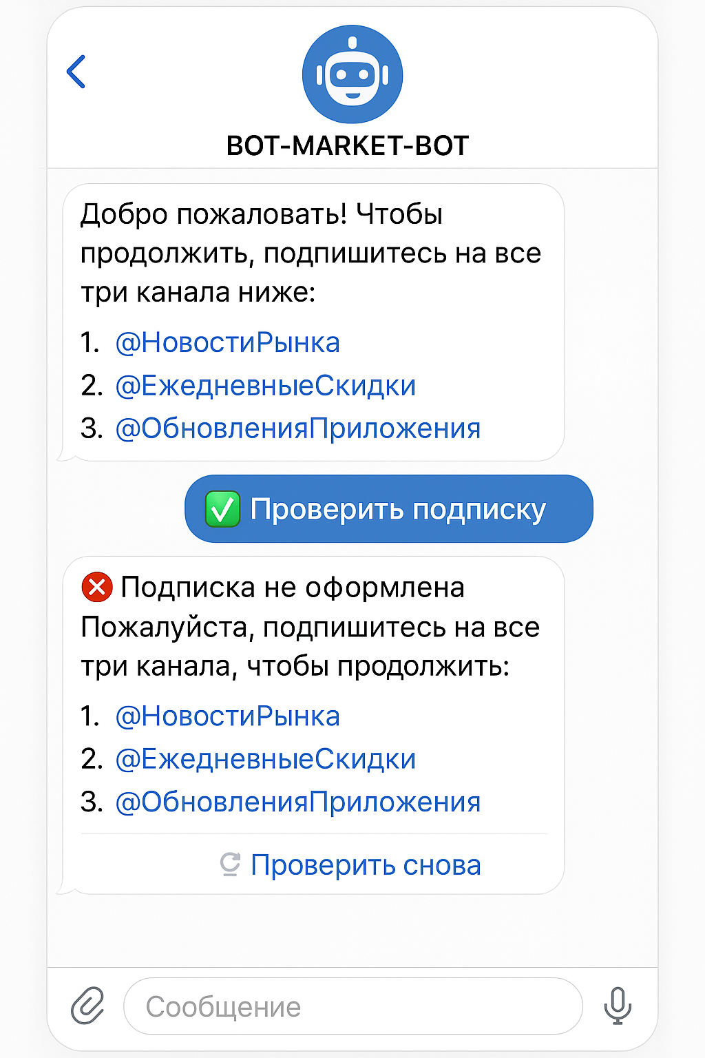
Task: Open @ОбновленияПриложения in the error message
Action: pos(298,801)
